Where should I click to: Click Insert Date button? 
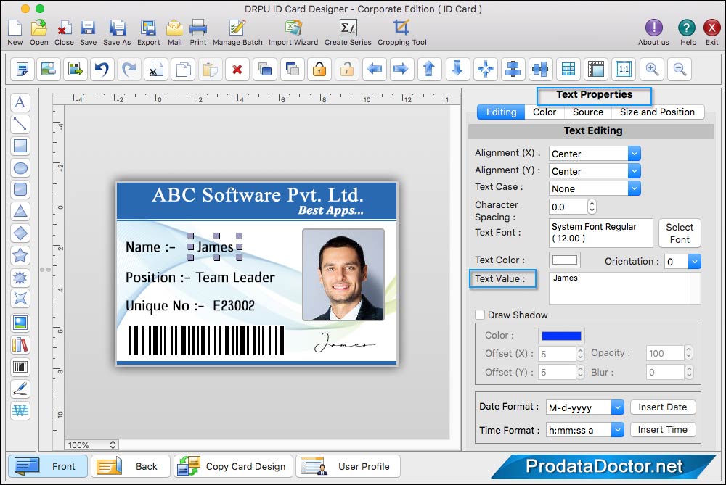click(663, 407)
